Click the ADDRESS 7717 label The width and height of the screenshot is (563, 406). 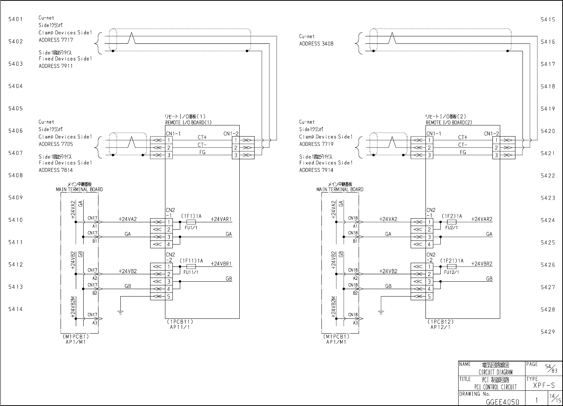pos(56,40)
